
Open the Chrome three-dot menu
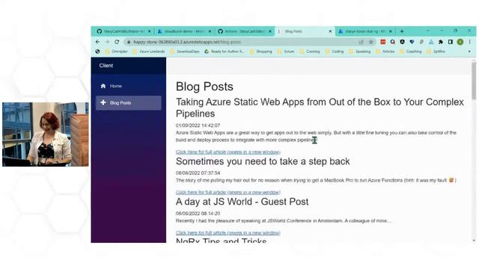click(x=470, y=42)
